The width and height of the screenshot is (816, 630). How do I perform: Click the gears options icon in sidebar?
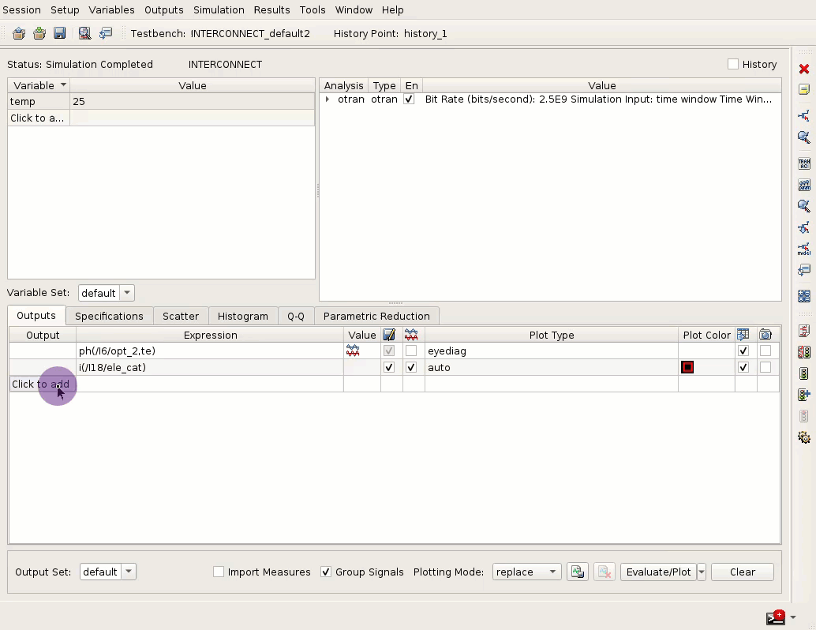(804, 437)
